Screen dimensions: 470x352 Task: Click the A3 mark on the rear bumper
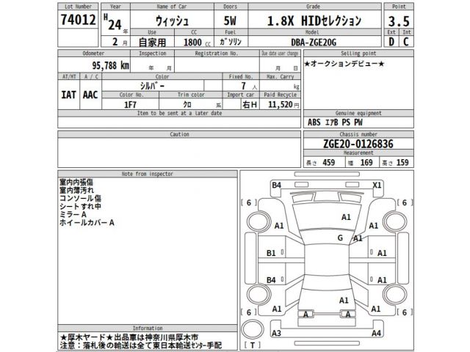[x=276, y=333]
